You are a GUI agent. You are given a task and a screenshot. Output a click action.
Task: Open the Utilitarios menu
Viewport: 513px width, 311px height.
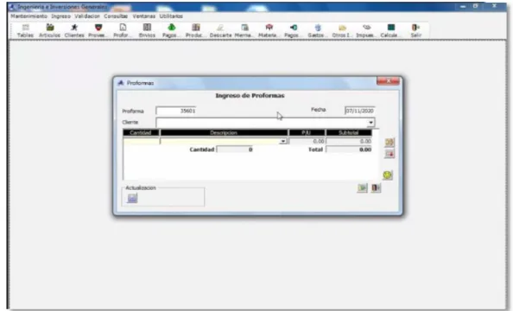click(171, 16)
